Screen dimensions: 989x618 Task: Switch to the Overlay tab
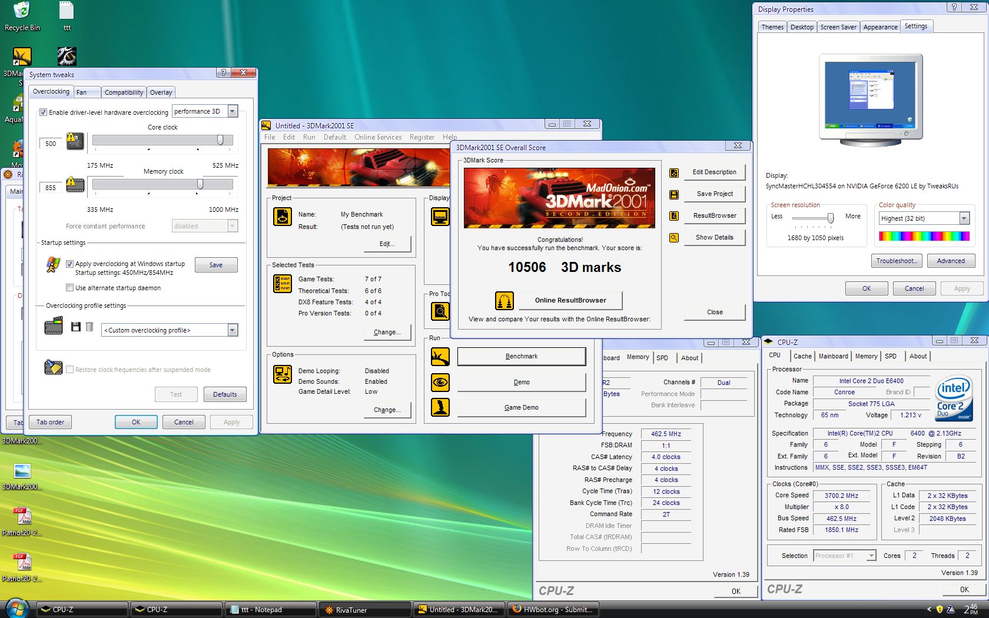click(161, 92)
